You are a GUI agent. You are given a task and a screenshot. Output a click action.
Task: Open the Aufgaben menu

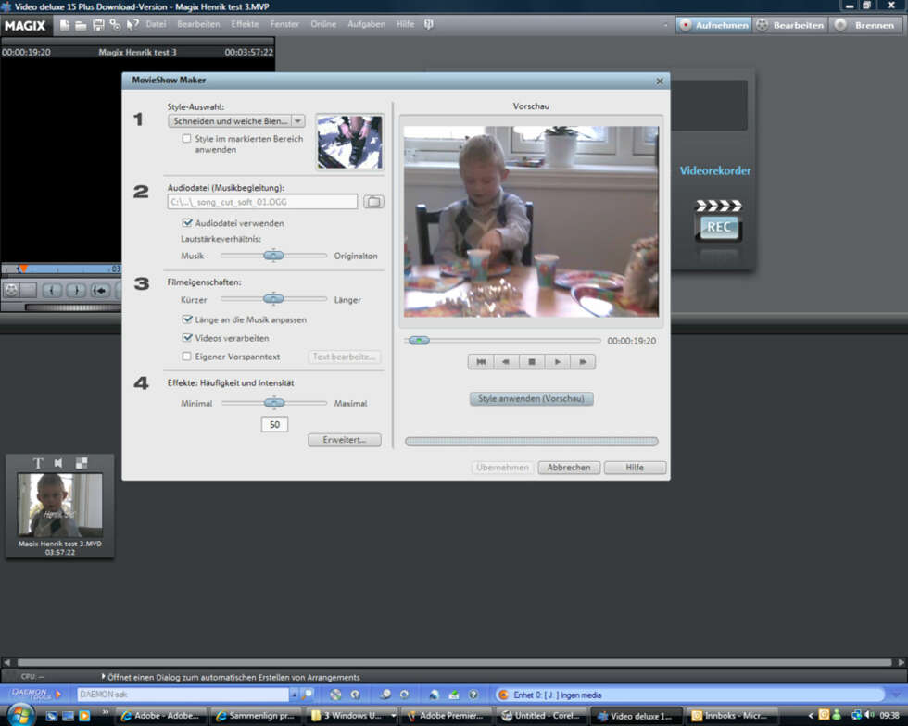[x=367, y=24]
